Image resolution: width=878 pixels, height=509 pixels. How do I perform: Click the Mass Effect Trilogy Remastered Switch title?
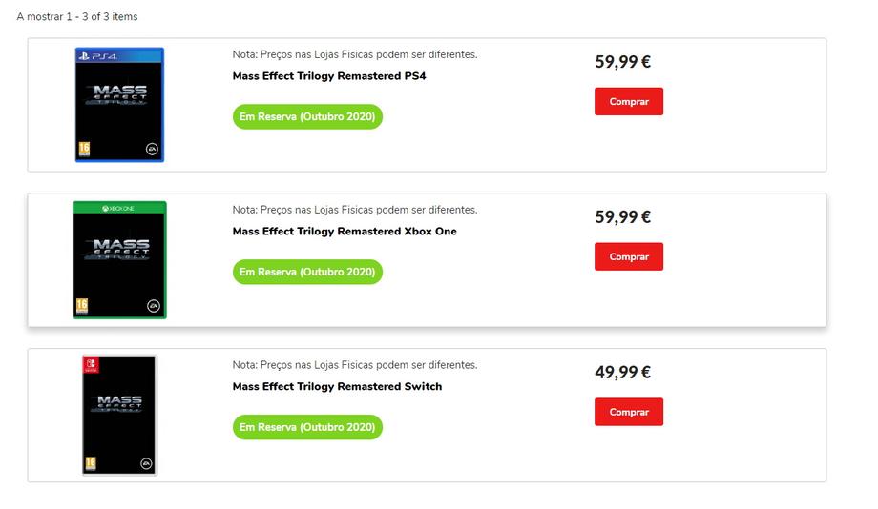[337, 387]
